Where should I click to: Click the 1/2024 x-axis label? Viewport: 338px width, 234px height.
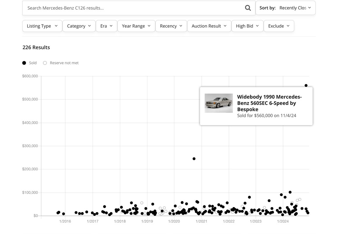pos(283,221)
